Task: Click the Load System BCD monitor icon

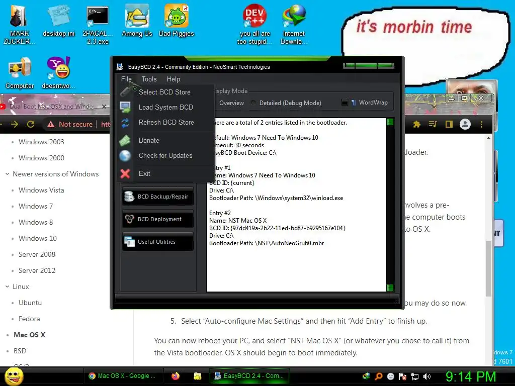Action: point(125,107)
